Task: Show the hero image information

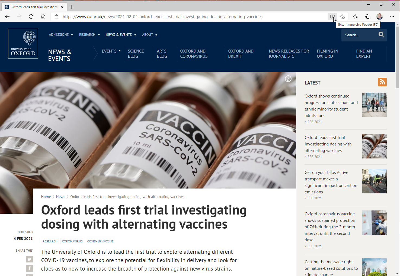Action: [288, 79]
